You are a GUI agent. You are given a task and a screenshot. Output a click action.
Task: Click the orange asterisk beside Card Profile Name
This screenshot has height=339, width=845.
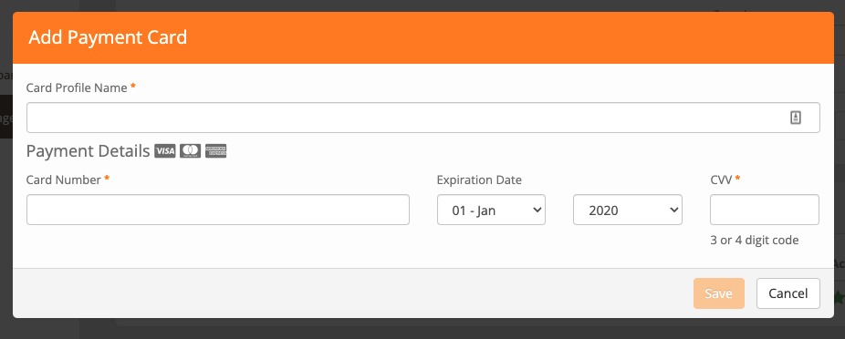(x=133, y=87)
